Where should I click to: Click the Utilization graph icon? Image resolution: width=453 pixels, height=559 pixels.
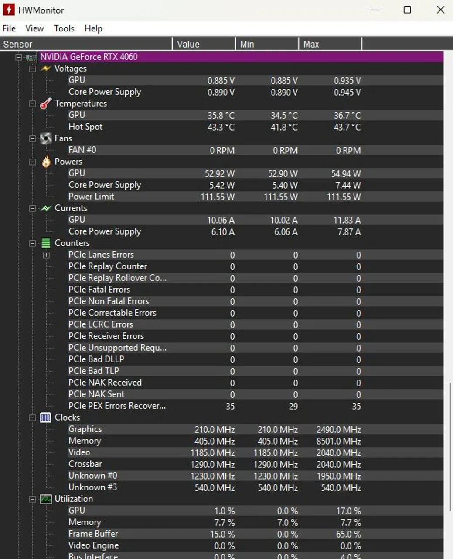click(46, 499)
